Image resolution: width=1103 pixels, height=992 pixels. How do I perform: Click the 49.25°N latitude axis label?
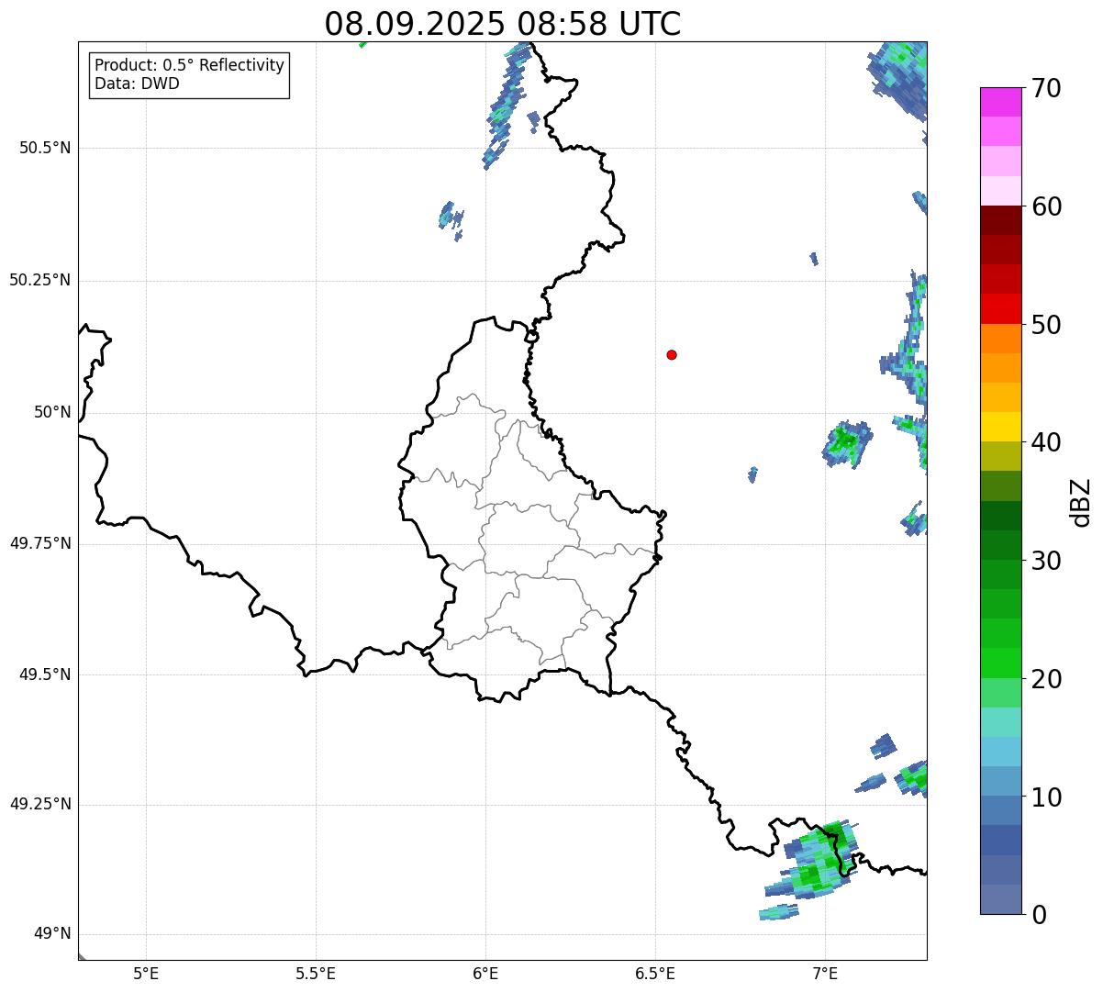coord(39,805)
